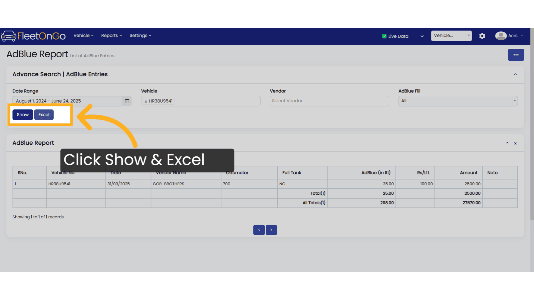Click the Showing 1 to 1 records text

[x=38, y=217]
